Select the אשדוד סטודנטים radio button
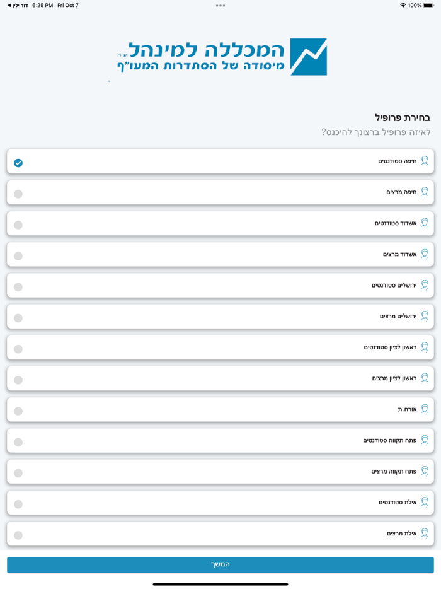Viewport: 441px width, 589px height. pyautogui.click(x=18, y=225)
